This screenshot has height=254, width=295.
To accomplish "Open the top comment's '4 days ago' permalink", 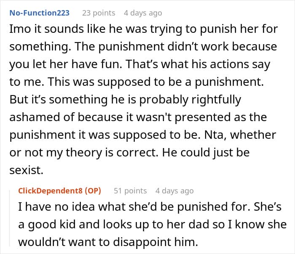I will point(143,13).
